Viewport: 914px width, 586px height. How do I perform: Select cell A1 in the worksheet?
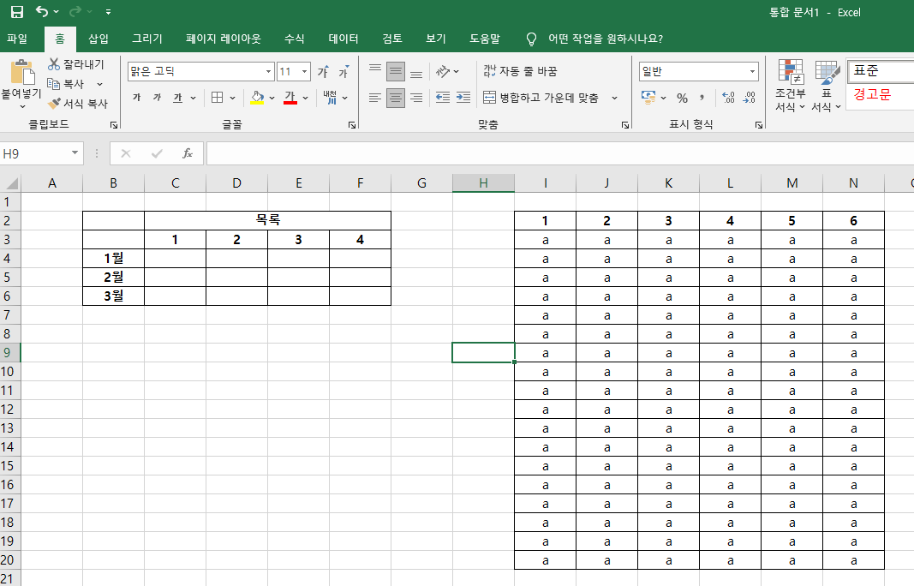[x=52, y=200]
